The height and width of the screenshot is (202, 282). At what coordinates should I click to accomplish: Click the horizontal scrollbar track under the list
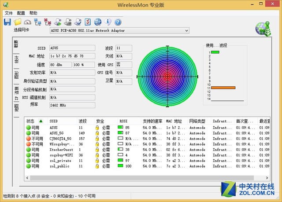pos(142,178)
